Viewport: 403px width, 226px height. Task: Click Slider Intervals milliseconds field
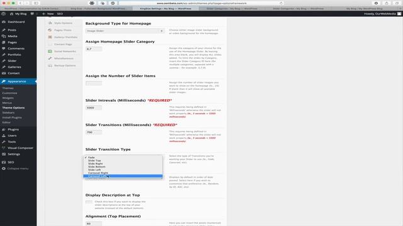[94, 108]
